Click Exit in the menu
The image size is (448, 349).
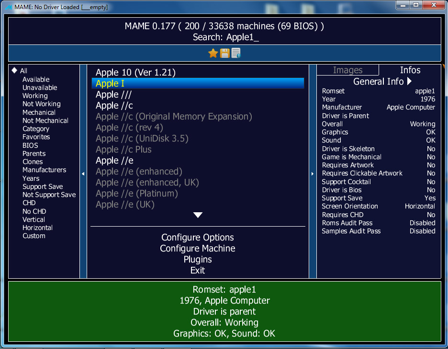coord(198,270)
